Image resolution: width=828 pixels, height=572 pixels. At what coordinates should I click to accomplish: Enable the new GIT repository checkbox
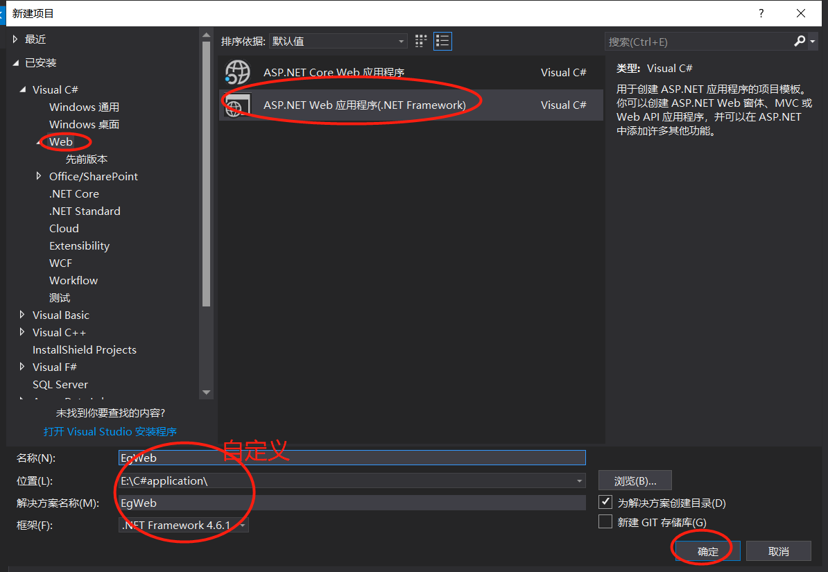605,521
